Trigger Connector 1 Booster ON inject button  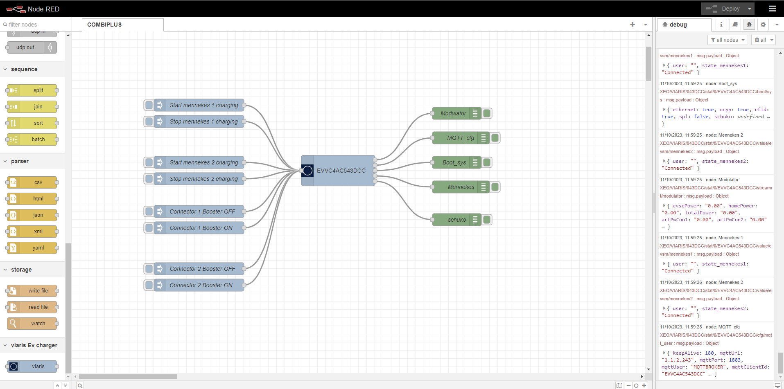click(149, 228)
